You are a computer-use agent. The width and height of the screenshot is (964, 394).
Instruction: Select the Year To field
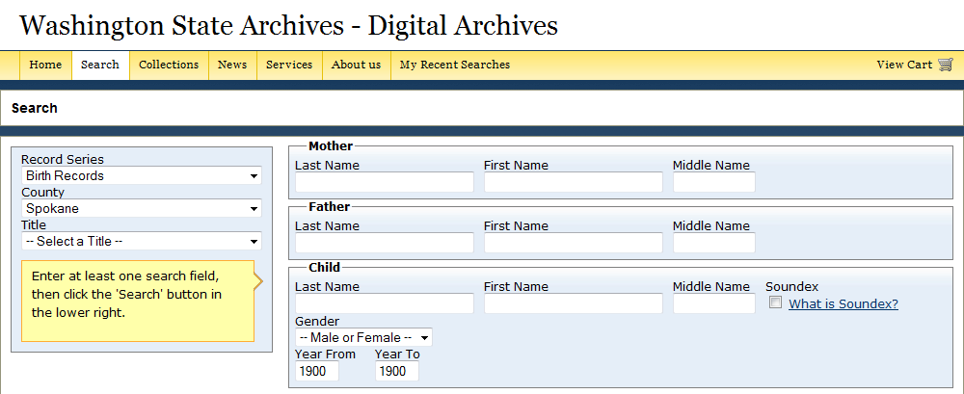pos(397,371)
